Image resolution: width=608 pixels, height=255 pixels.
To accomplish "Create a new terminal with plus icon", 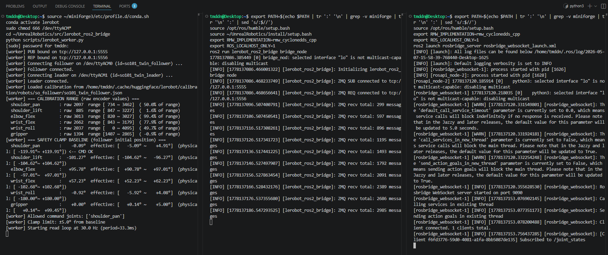I will tap(590, 6).
